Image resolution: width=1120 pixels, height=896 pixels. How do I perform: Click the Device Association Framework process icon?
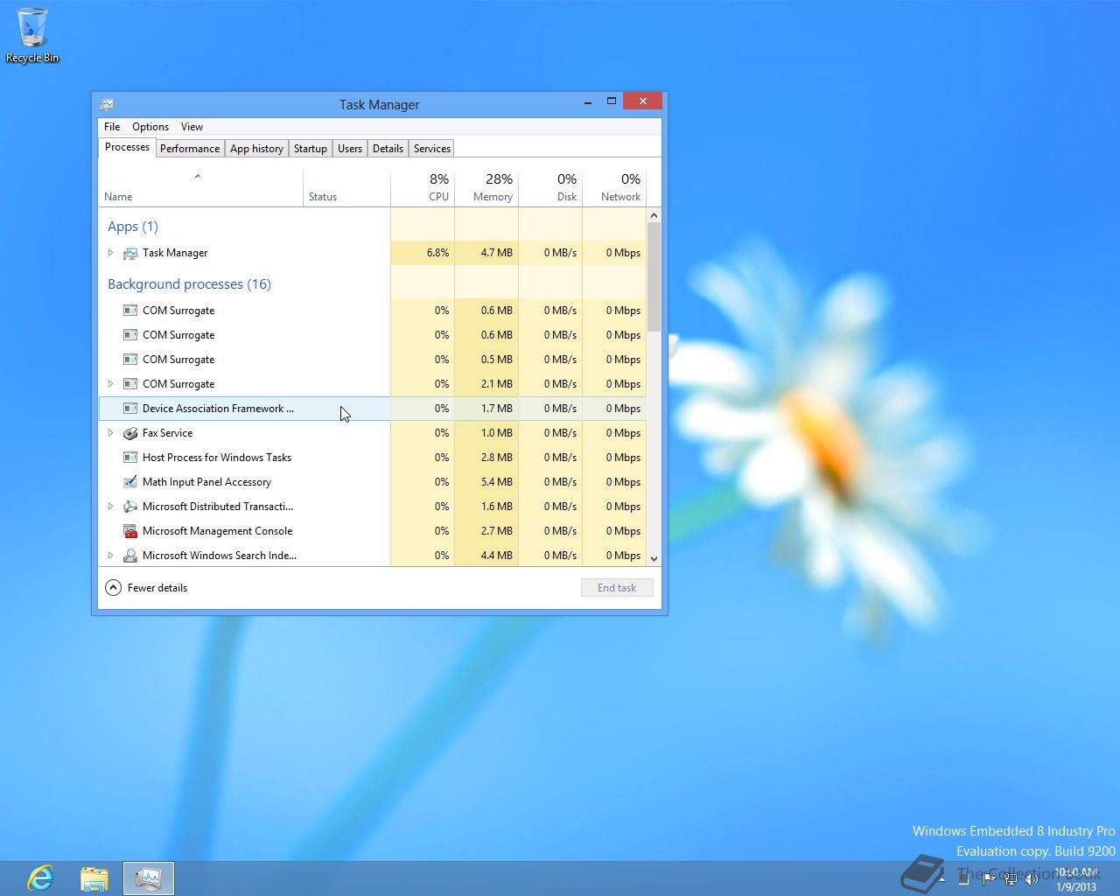pos(130,409)
